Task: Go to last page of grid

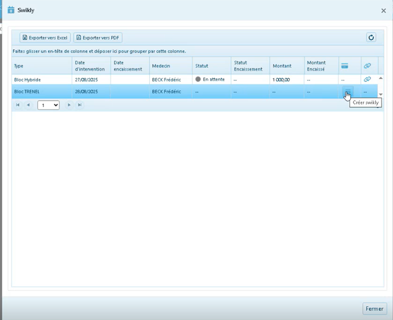Action: point(79,105)
